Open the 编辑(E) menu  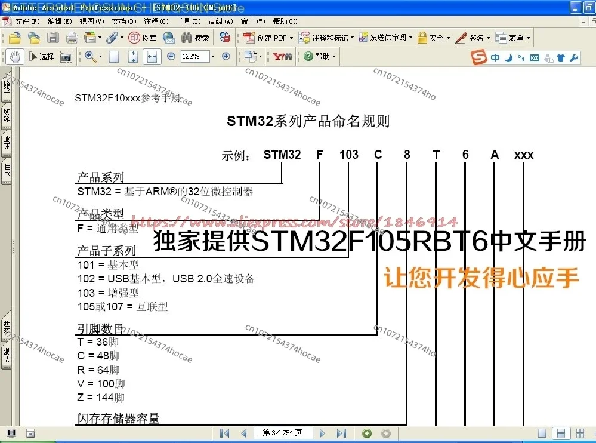point(59,21)
